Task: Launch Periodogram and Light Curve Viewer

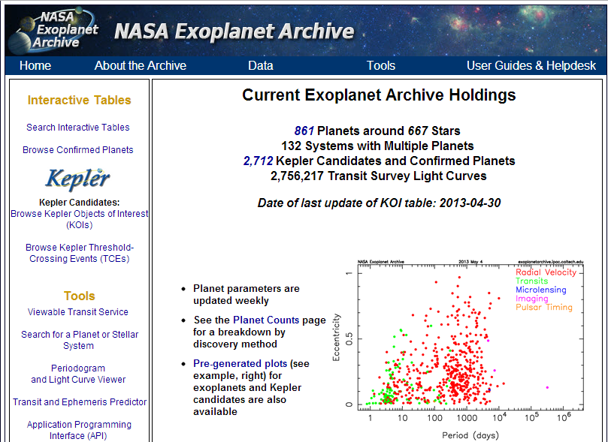Action: pos(78,374)
